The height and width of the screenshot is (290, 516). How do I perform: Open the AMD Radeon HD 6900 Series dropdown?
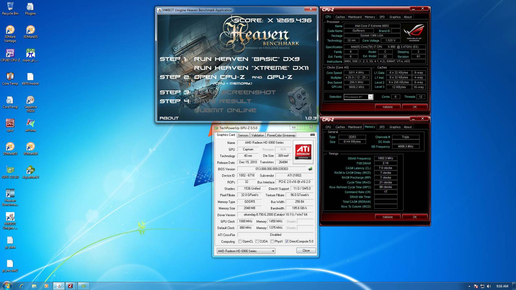click(246, 251)
